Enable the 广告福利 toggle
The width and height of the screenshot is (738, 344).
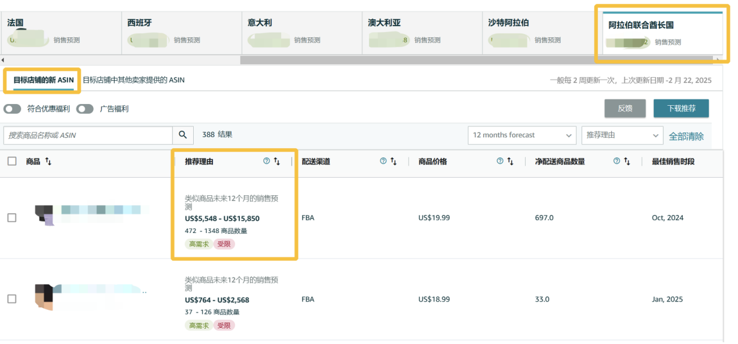(x=85, y=109)
